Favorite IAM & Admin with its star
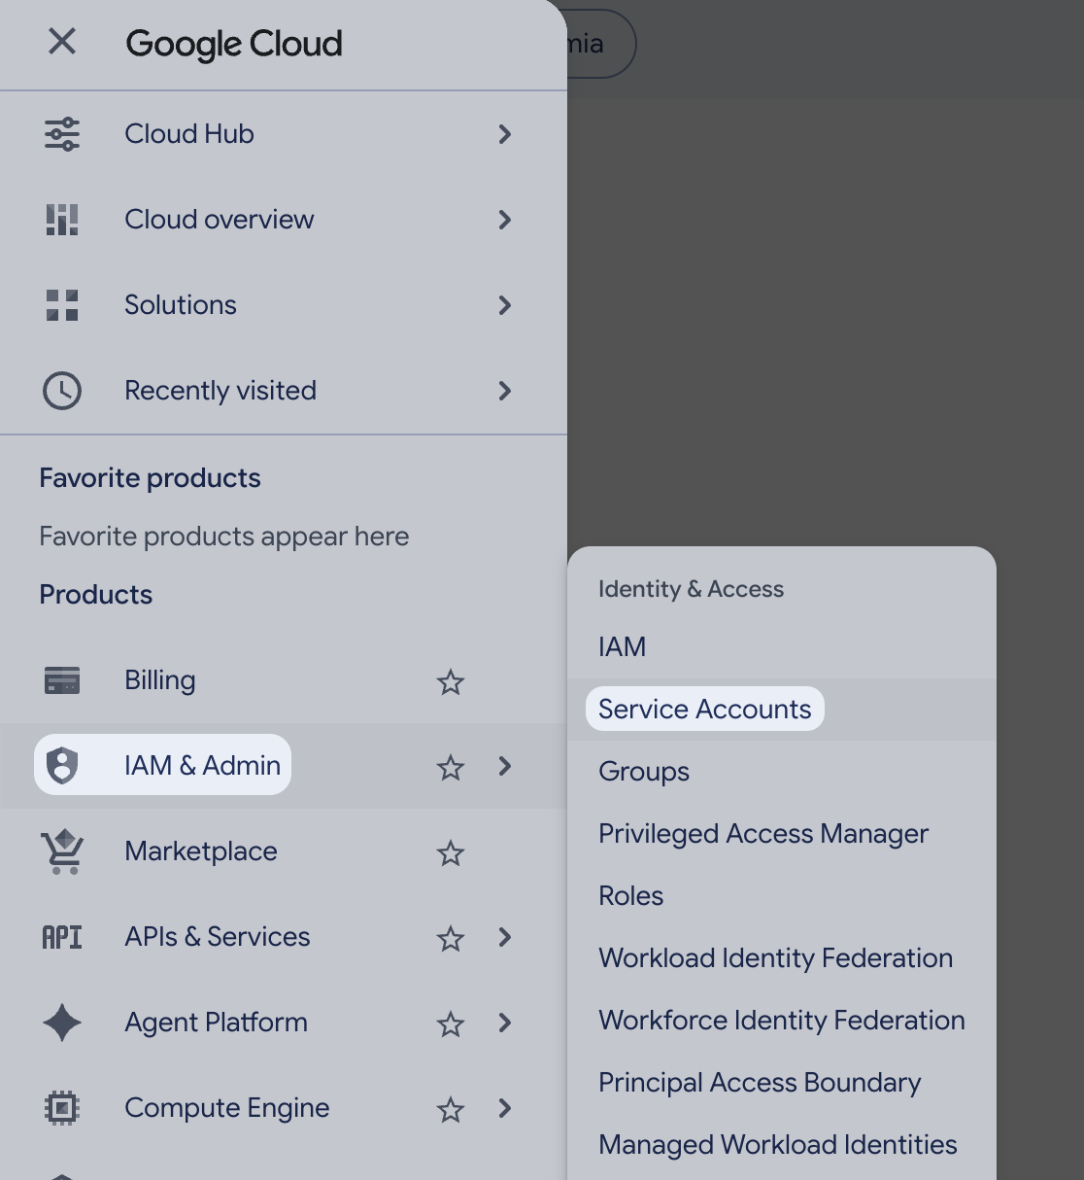Image resolution: width=1084 pixels, height=1180 pixels. (x=451, y=768)
